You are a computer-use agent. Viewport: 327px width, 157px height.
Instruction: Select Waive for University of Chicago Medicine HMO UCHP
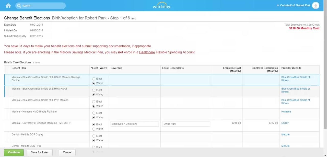point(94,129)
